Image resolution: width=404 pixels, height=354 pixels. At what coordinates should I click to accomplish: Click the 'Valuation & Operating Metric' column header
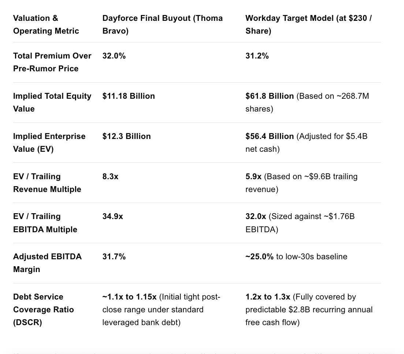click(x=46, y=25)
